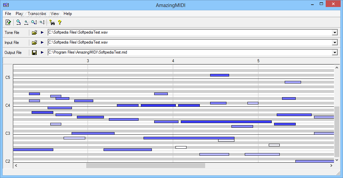The height and width of the screenshot is (178, 343).
Task: Click the AmazingMIDI title bar app icon
Action: pos(6,5)
